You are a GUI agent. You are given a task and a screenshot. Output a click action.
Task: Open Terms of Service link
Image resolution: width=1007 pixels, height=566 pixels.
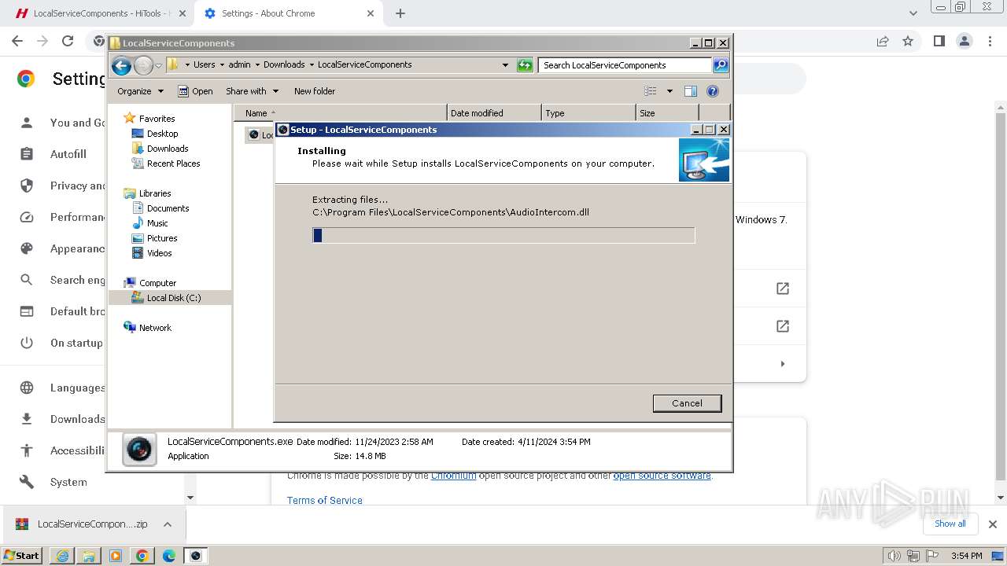(x=325, y=500)
